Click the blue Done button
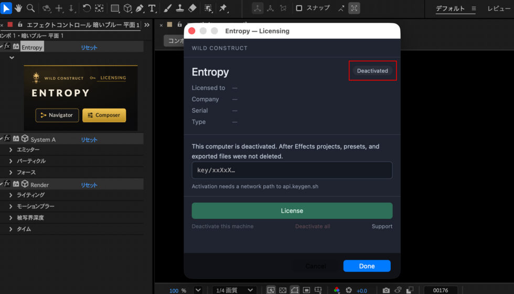 [367, 266]
